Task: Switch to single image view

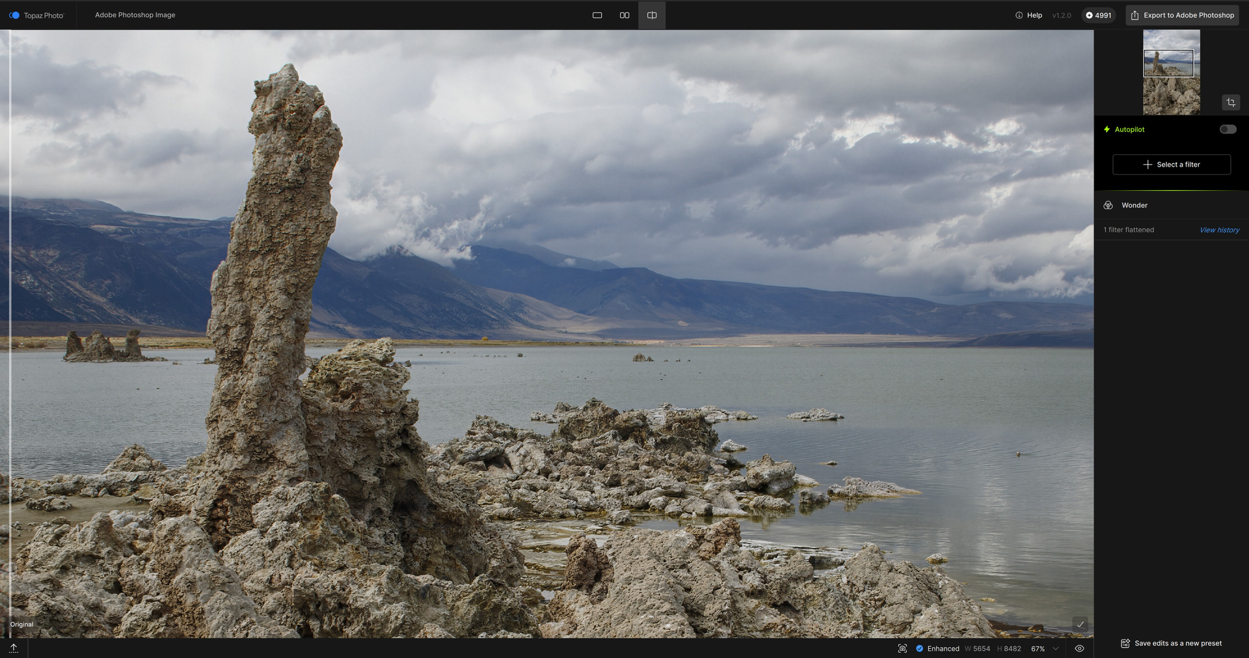Action: coord(597,15)
